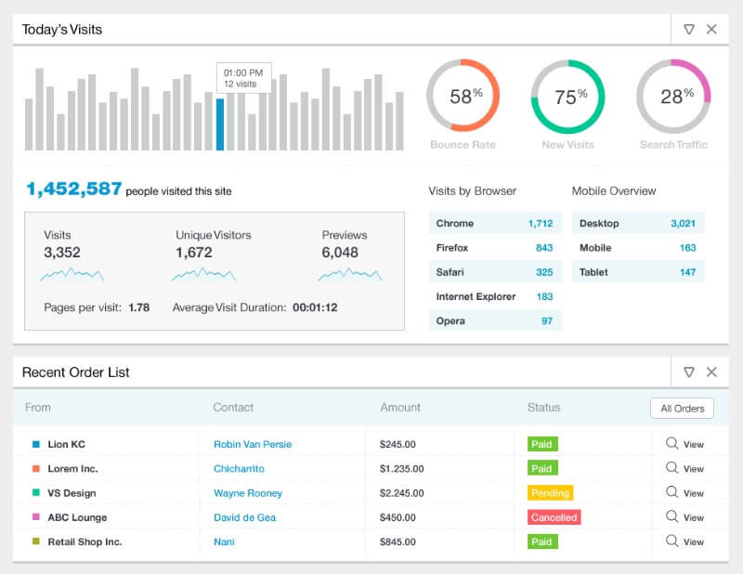Screen dimensions: 743x574
Task: Open Robin Van Persie contact link
Action: pyautogui.click(x=253, y=444)
